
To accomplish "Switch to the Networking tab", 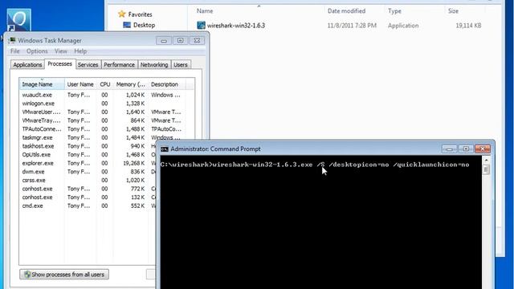I will coord(154,64).
